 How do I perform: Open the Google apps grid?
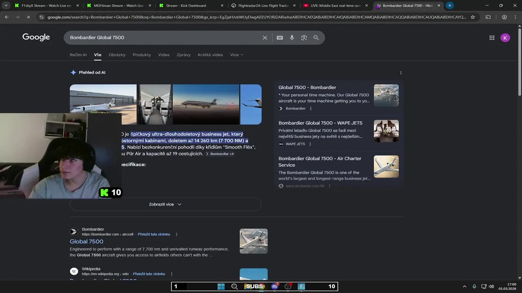pyautogui.click(x=492, y=38)
